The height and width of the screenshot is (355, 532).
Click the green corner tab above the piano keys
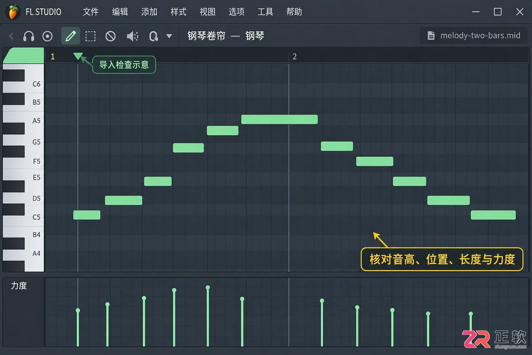coord(24,55)
